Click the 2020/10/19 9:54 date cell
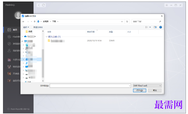This screenshot has height=114, width=188. 94,41
